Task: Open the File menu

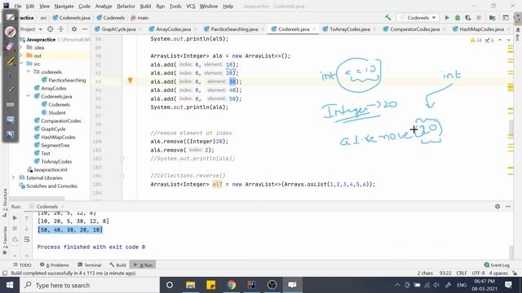Action: click(x=18, y=6)
